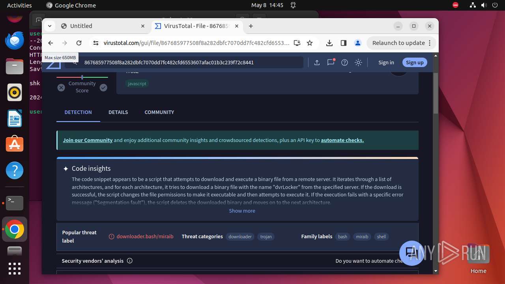Close the VirusTotal tab
This screenshot has height=284, width=505.
[x=237, y=26]
